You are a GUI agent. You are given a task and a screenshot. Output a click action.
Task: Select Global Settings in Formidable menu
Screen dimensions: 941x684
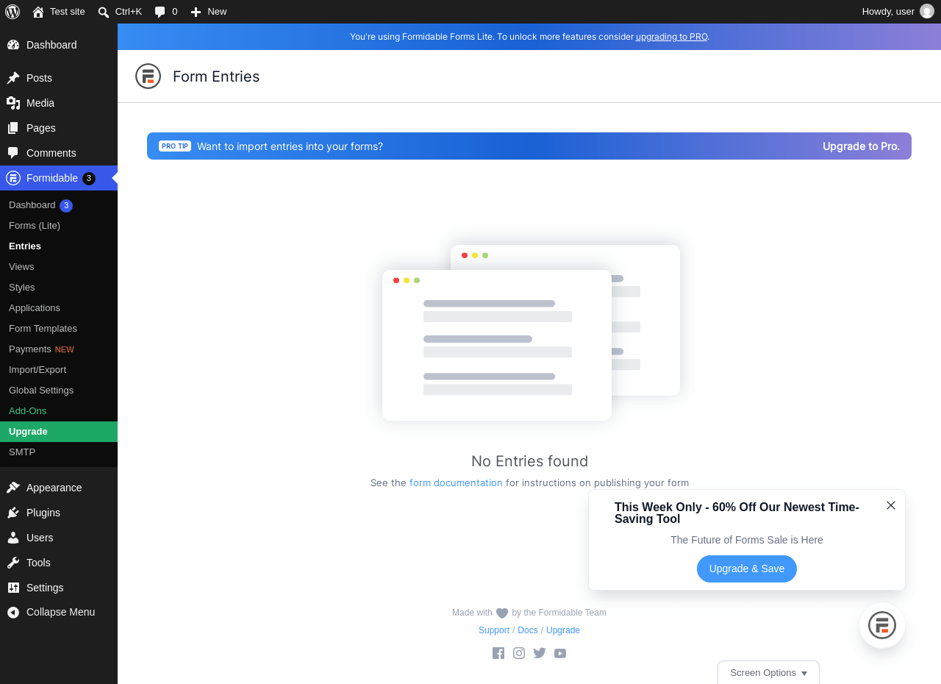tap(41, 391)
